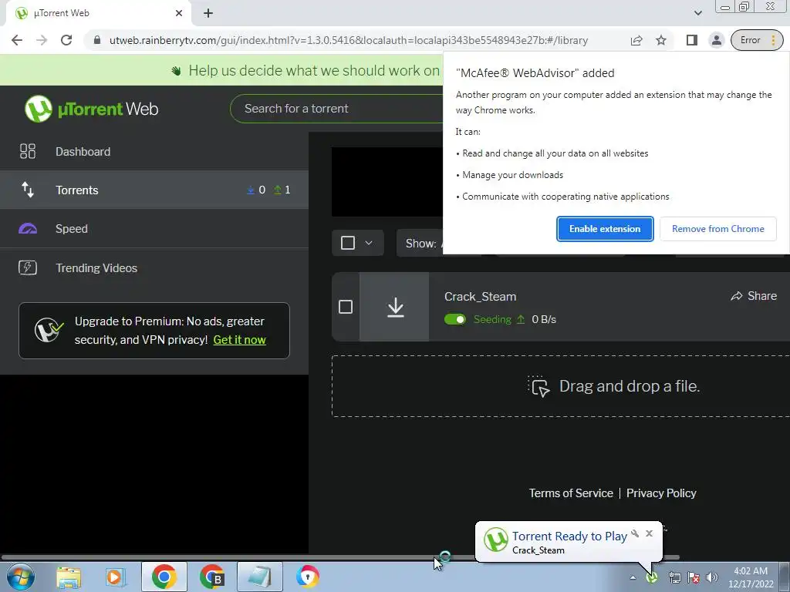
Task: Click the forward navigation arrow
Action: pos(42,40)
